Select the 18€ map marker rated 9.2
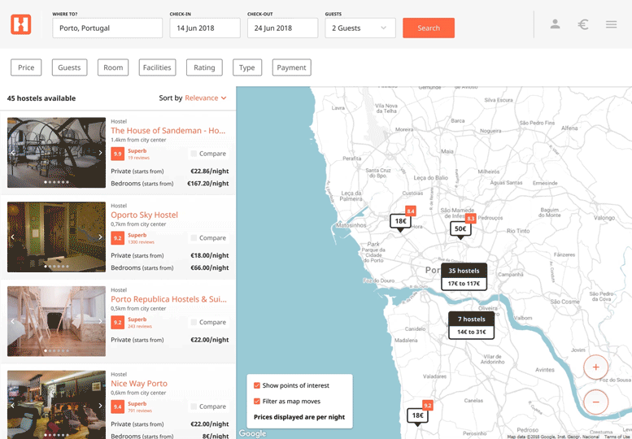The height and width of the screenshot is (439, 632). tap(417, 415)
